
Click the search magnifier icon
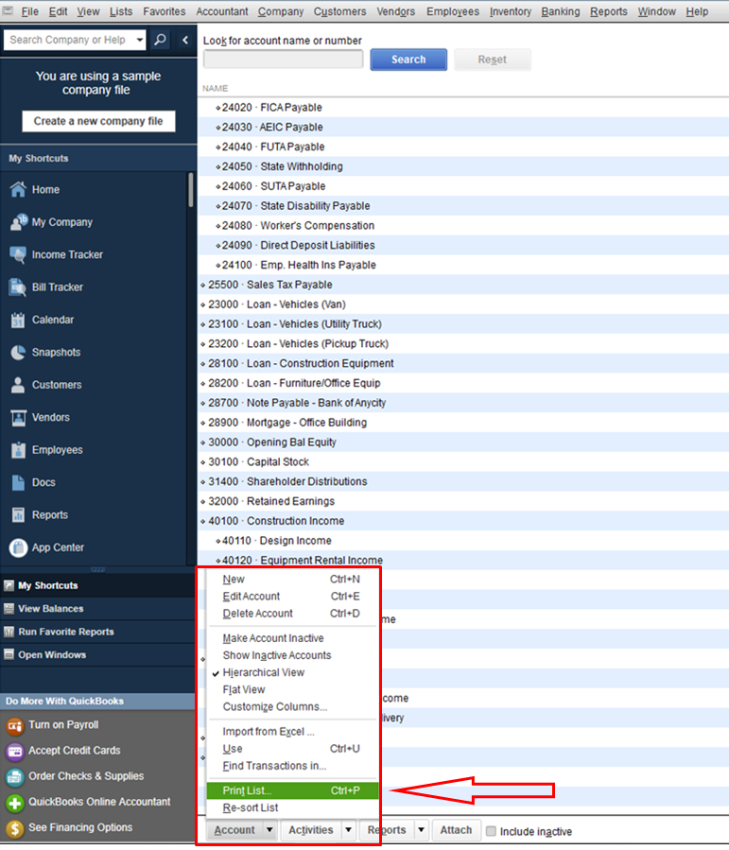(x=161, y=40)
